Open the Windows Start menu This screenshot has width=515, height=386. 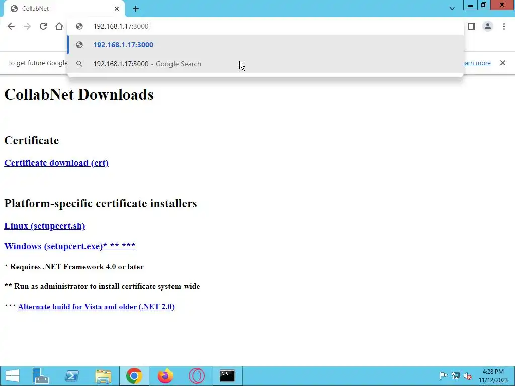13,376
